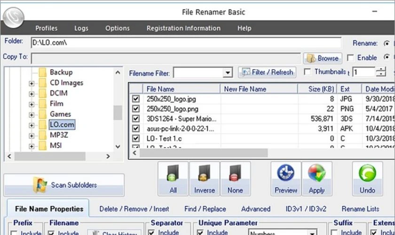Expand the CD Images folder node
The width and height of the screenshot is (395, 235).
pyautogui.click(x=32, y=83)
